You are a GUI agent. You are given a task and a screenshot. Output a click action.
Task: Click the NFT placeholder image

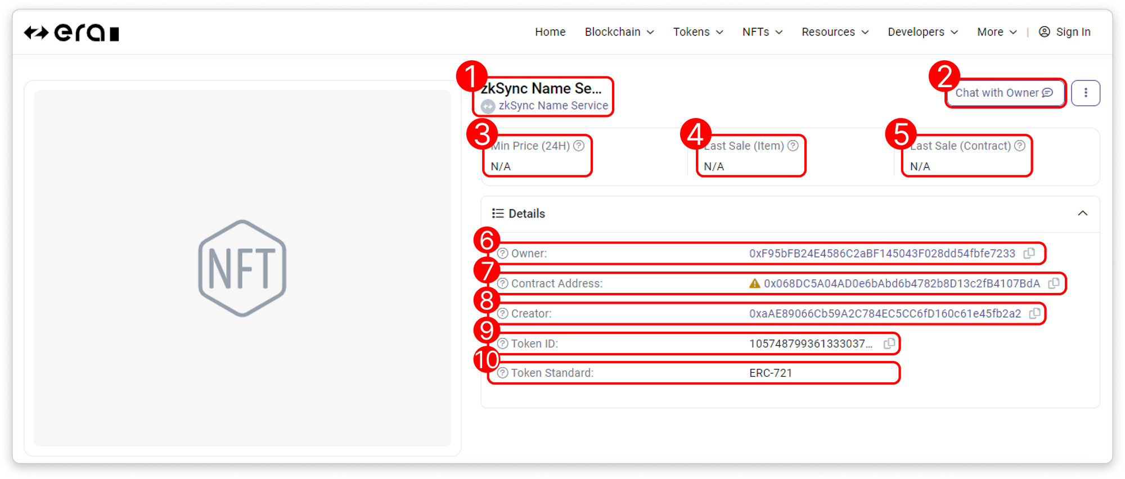pos(242,268)
